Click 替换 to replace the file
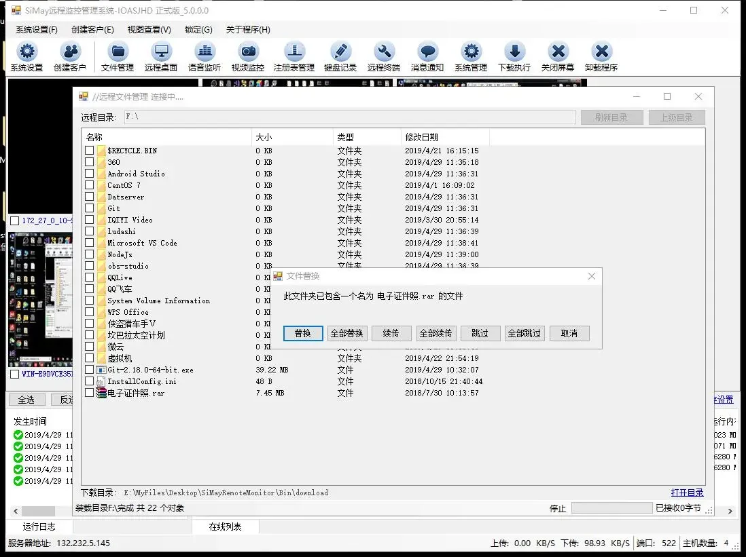The image size is (746, 557). 302,333
